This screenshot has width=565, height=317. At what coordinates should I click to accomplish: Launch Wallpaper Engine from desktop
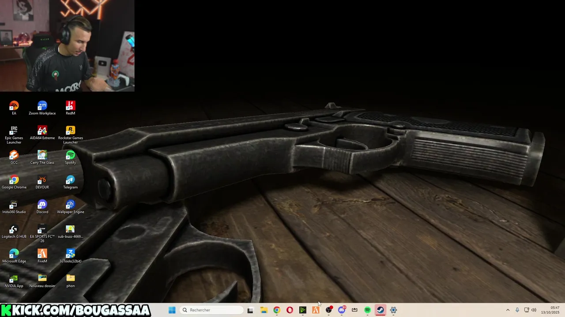coord(71,206)
